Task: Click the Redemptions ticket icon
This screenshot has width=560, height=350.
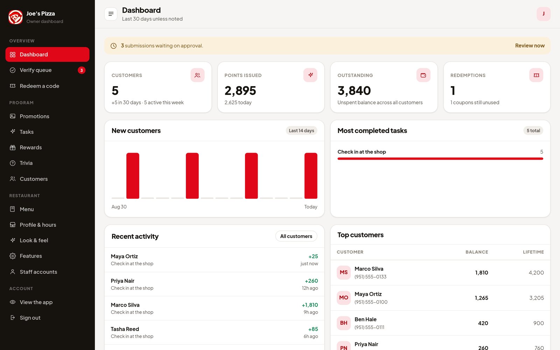Action: pyautogui.click(x=536, y=75)
